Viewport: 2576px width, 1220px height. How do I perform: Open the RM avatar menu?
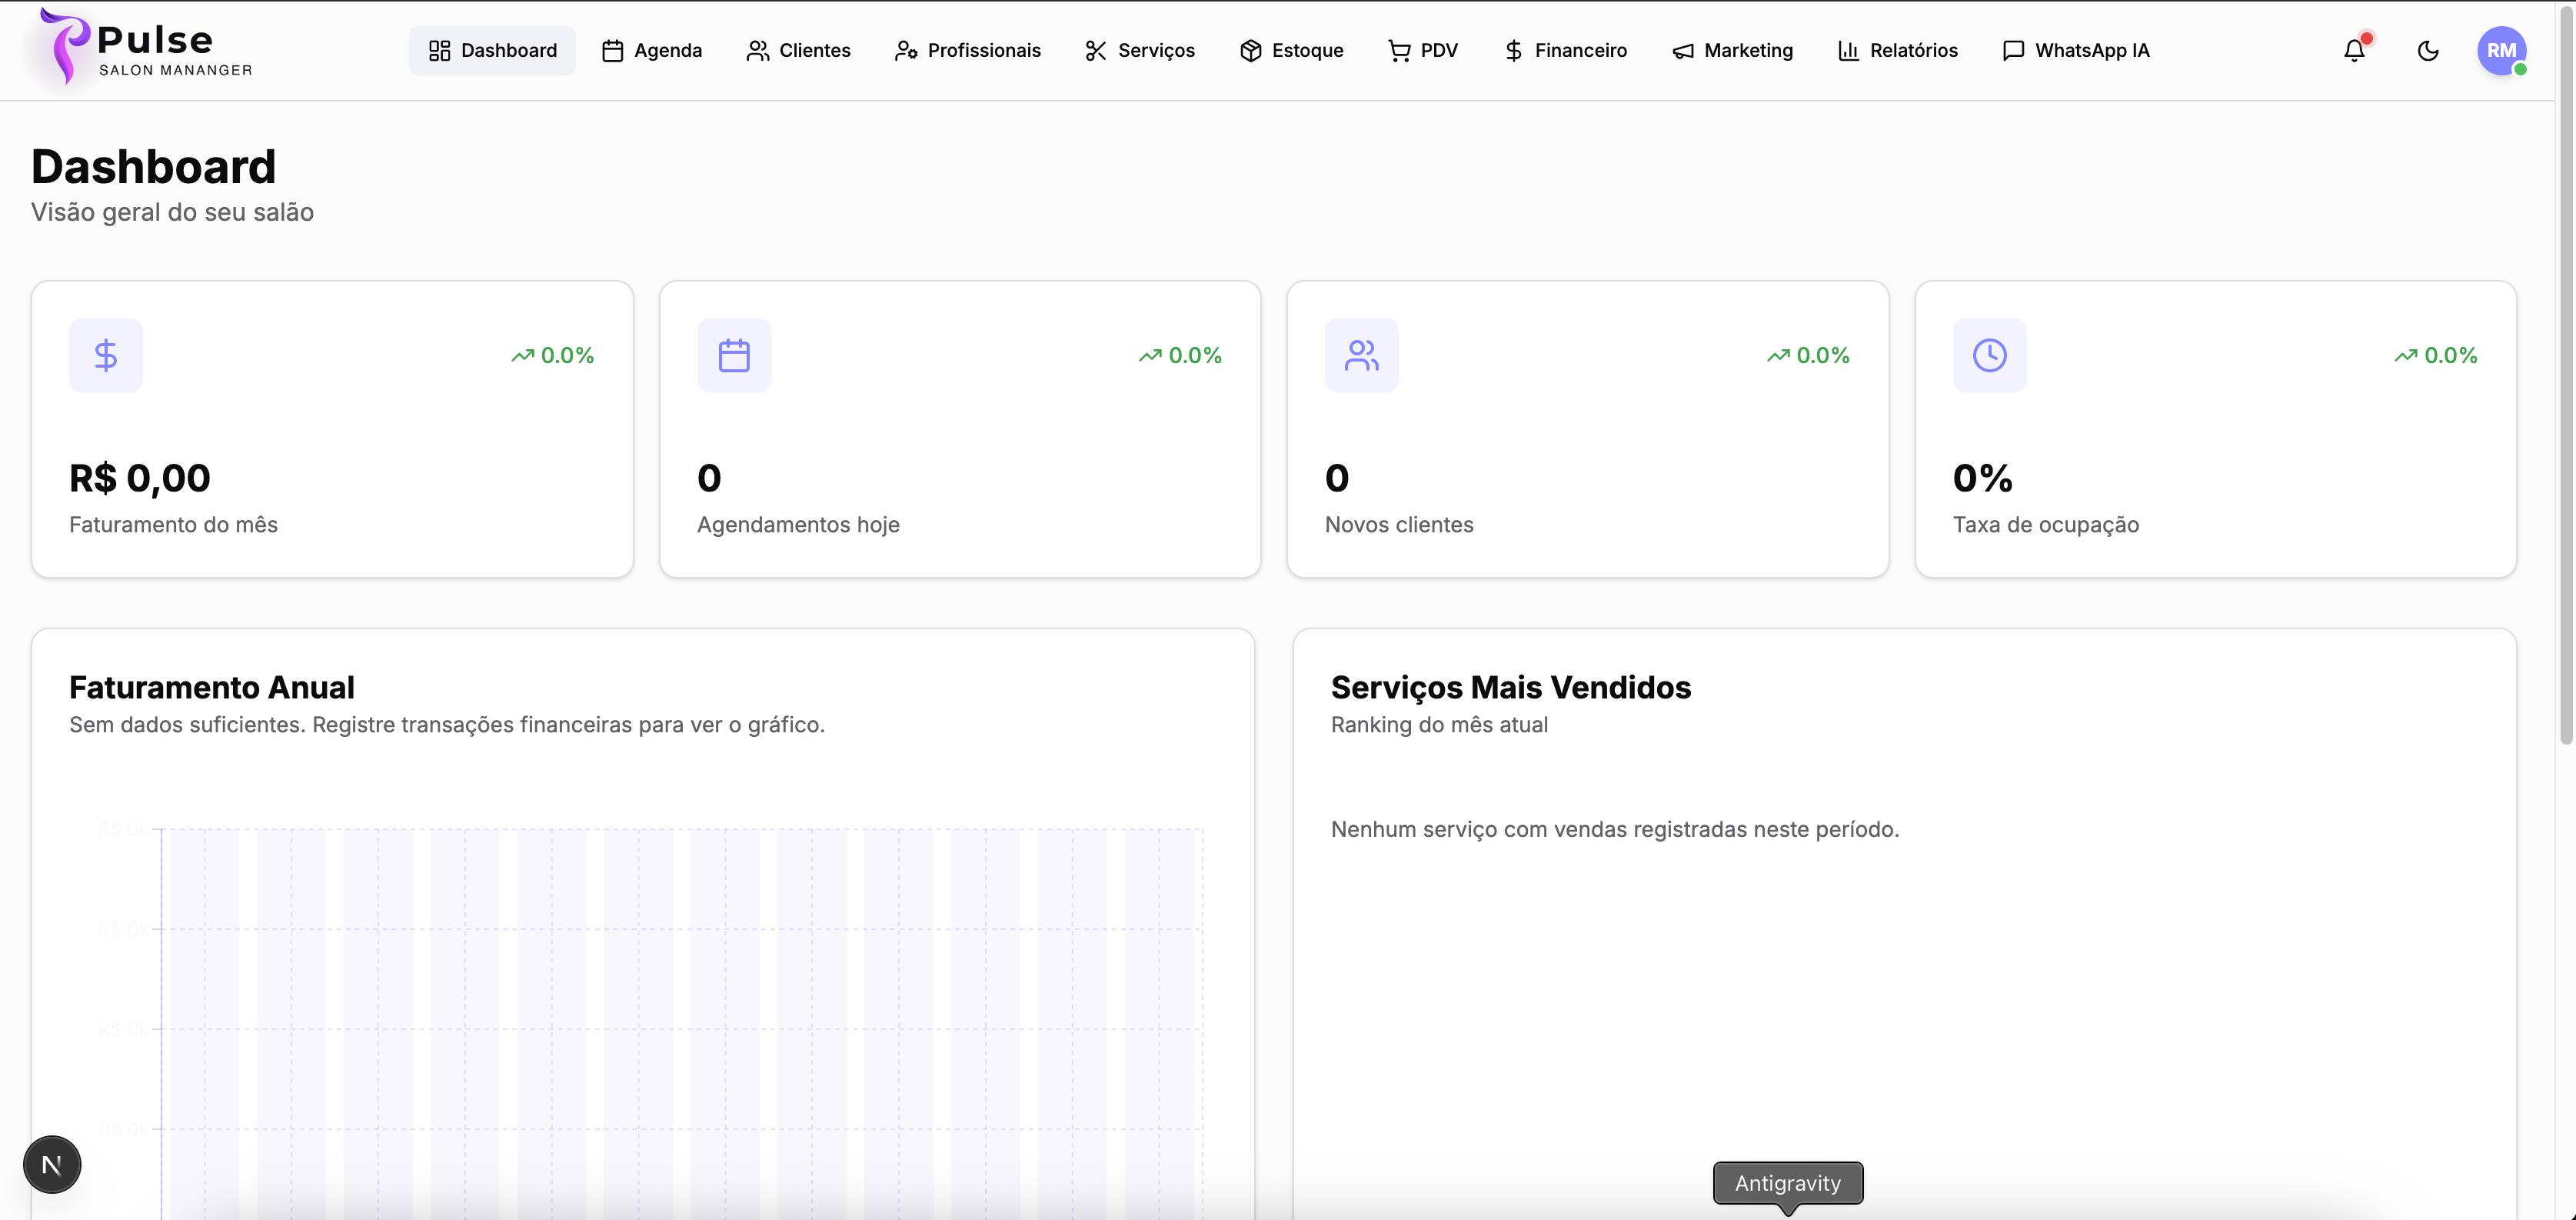click(2501, 50)
